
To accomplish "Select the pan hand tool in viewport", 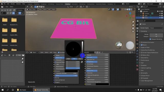I will [x=133, y=25].
